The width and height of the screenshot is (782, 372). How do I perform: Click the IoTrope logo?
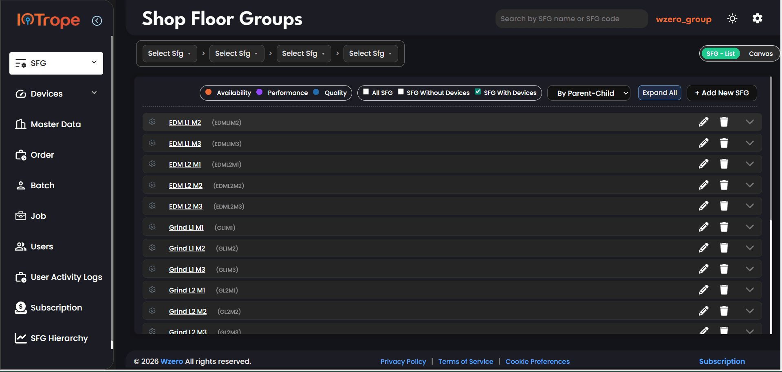[48, 20]
